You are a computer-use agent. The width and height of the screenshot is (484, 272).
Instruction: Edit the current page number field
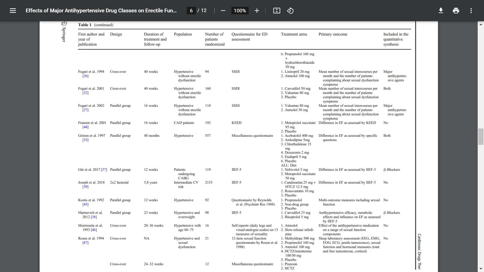click(x=191, y=11)
